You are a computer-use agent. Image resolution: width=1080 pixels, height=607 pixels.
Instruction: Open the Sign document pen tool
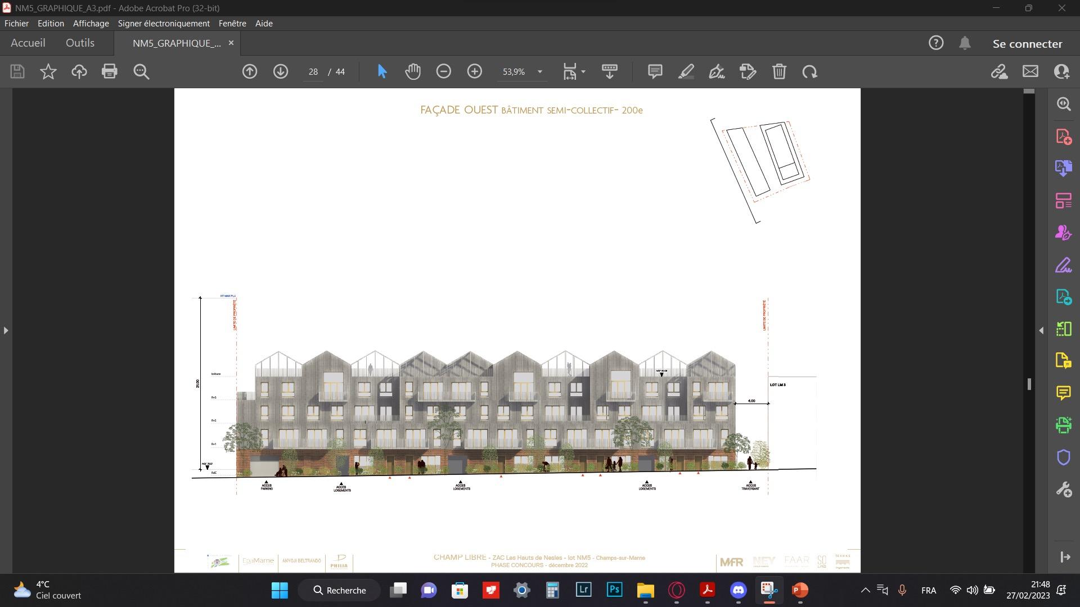tap(717, 71)
